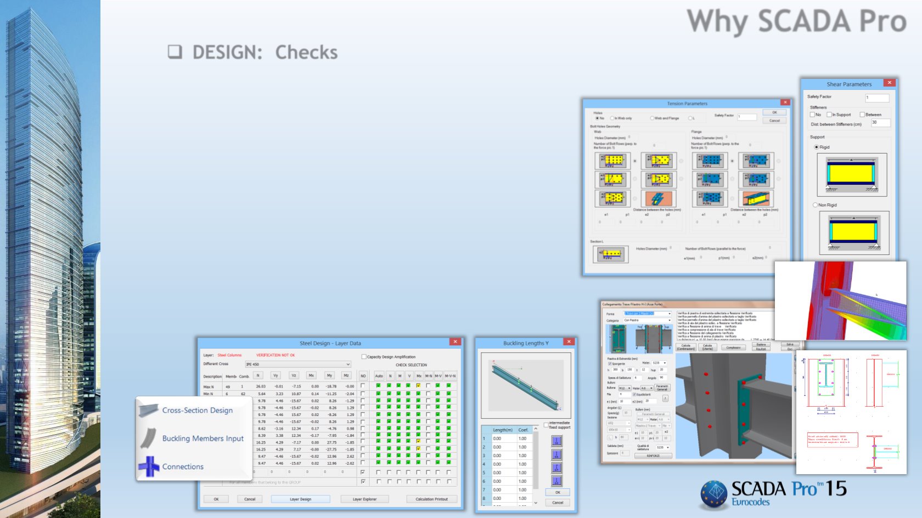This screenshot has height=518, width=922.
Task: Open Buckling Members Input menu entry
Action: (203, 438)
